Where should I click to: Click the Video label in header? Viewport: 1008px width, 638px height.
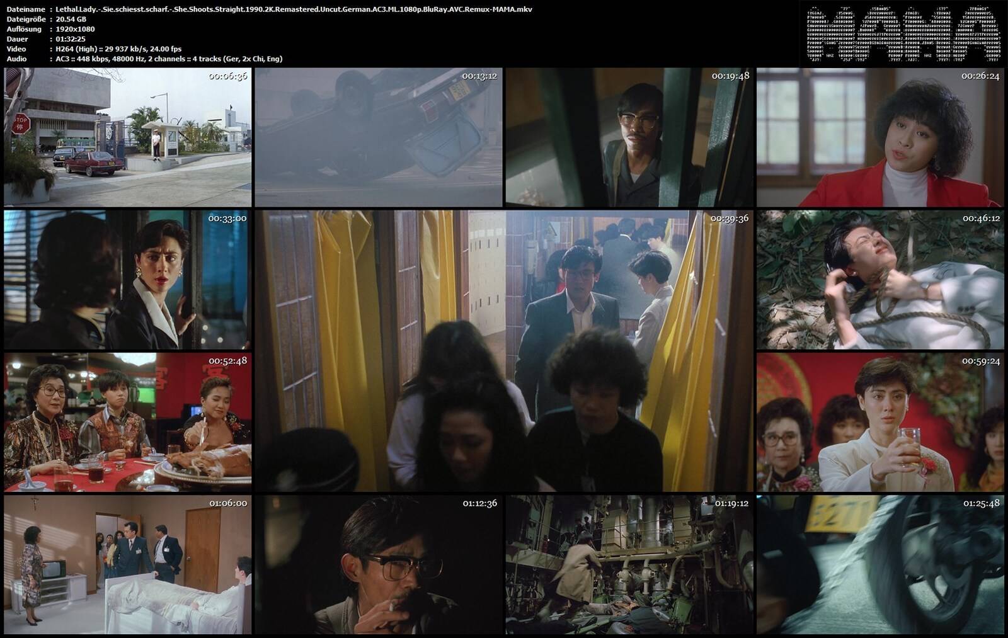click(x=16, y=48)
